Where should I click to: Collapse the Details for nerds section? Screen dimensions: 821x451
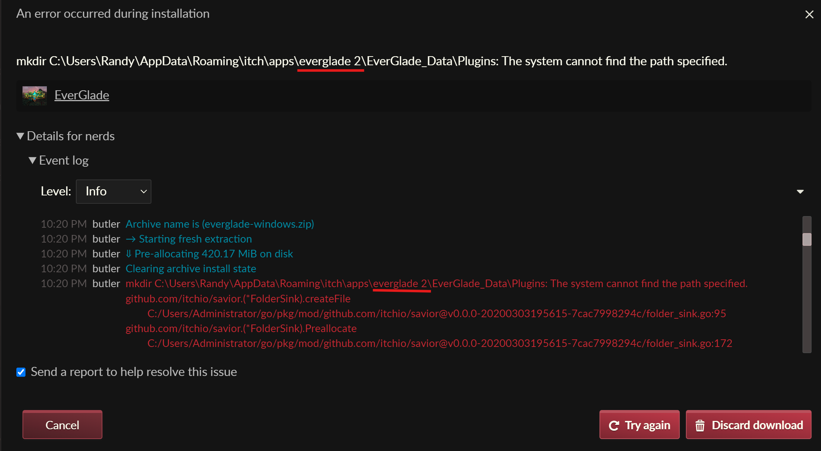[66, 136]
